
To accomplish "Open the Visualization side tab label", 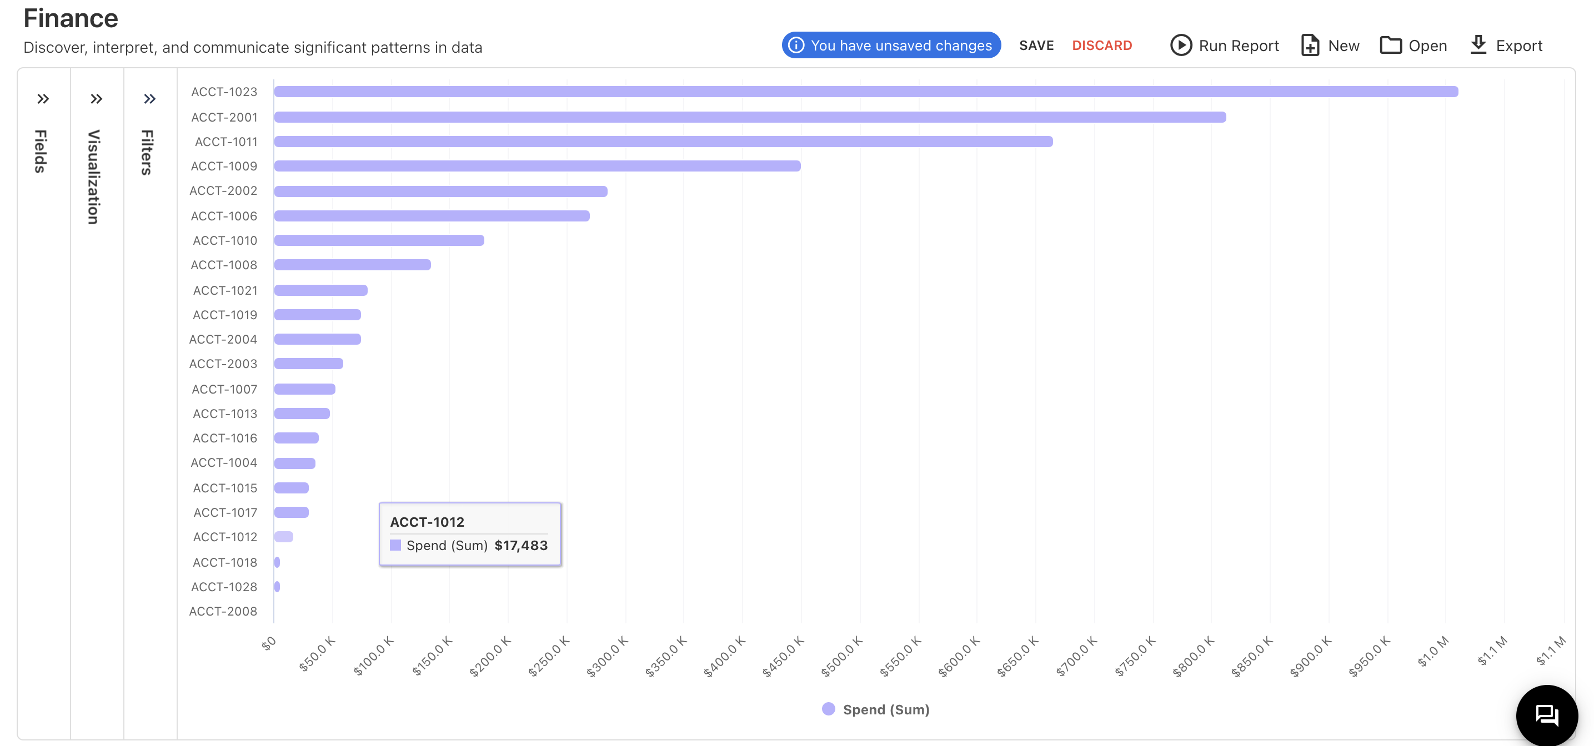I will tap(94, 177).
